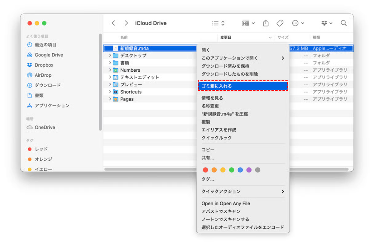
Task: Open the Dropbox toolbar menu
Action: [x=327, y=23]
